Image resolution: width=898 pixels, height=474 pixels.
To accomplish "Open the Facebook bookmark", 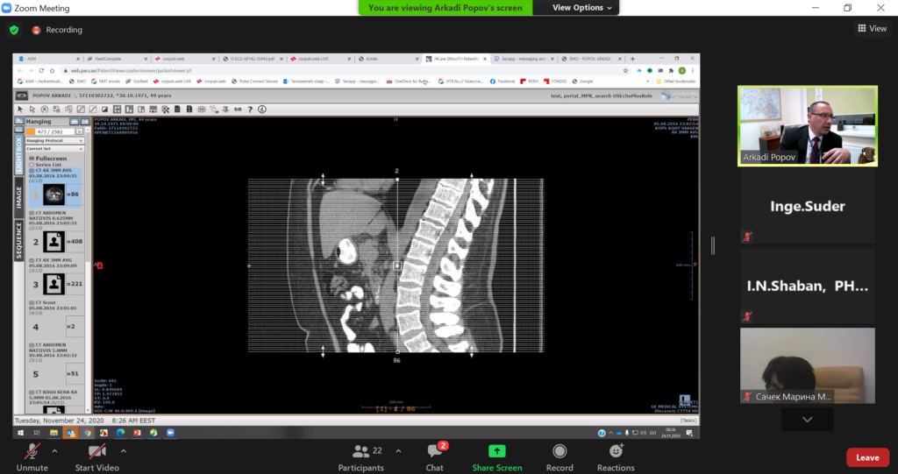I will [502, 81].
